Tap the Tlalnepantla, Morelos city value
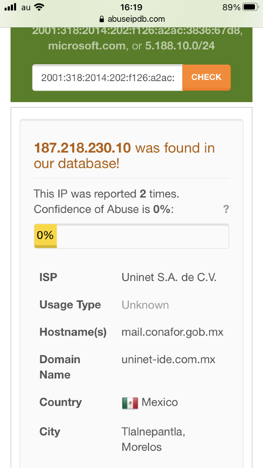Image resolution: width=263 pixels, height=468 pixels. pos(153,439)
